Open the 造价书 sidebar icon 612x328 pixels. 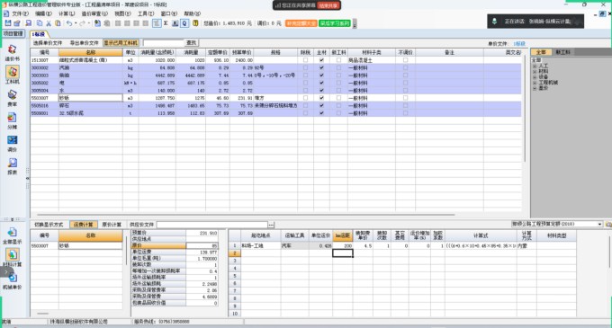coord(12,52)
